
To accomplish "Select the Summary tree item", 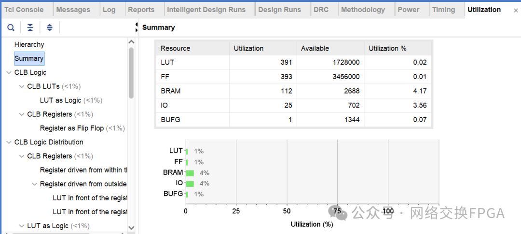I will coord(29,58).
